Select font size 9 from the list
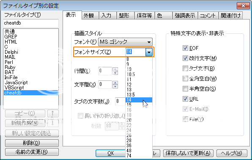 [139, 64]
